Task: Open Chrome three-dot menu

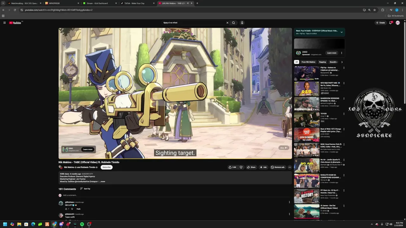Action: (402, 10)
